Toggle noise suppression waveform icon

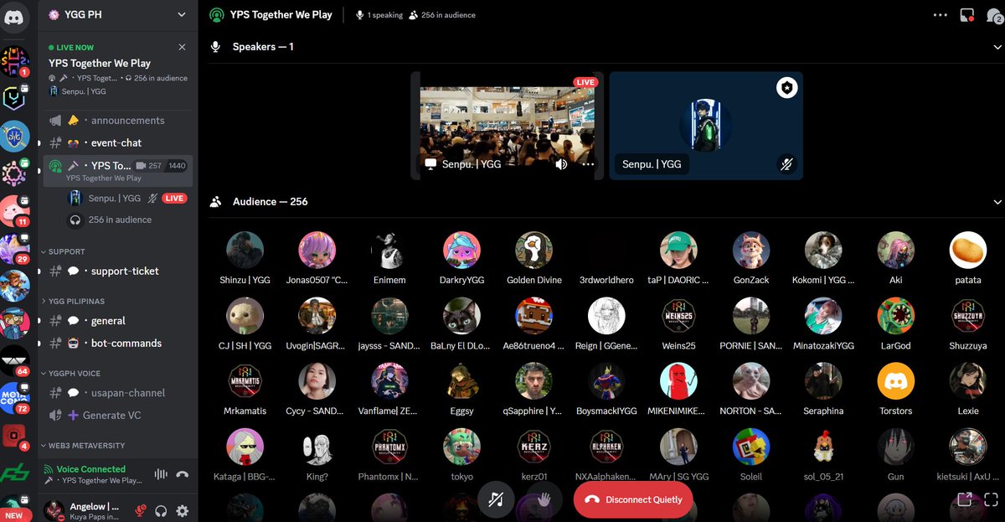161,474
